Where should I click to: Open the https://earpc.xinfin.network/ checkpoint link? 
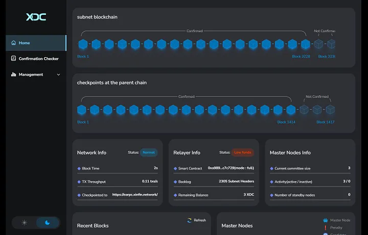click(135, 195)
